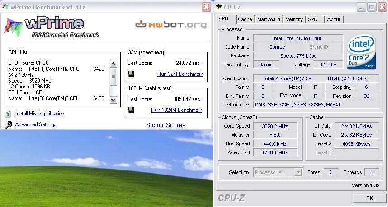Click the L2 Cache: 4096 KB line
Screen dimensions: 388x207
pyautogui.click(x=29, y=87)
